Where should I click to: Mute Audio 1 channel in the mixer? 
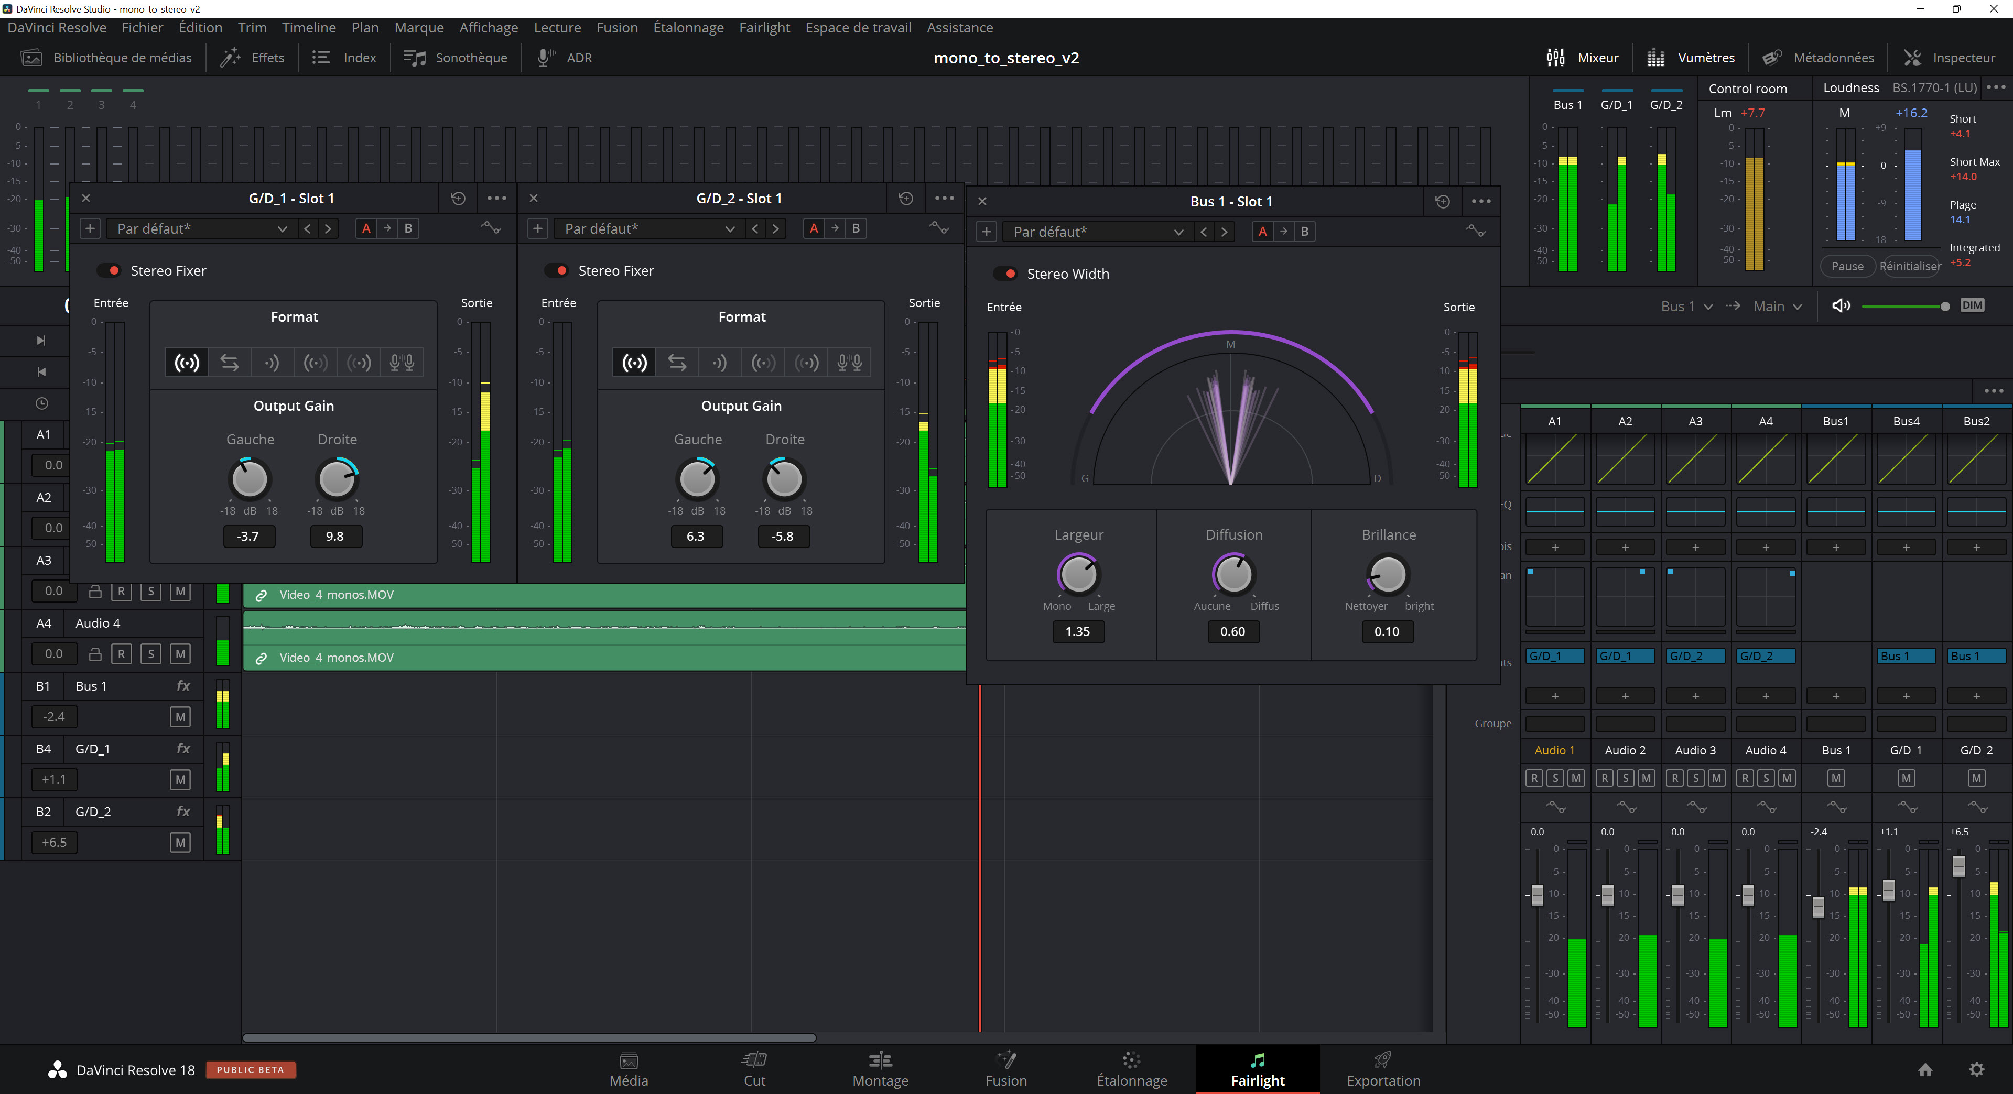1576,779
